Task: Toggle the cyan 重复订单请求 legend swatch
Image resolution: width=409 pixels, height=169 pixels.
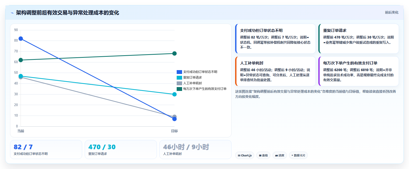Action: coord(179,78)
